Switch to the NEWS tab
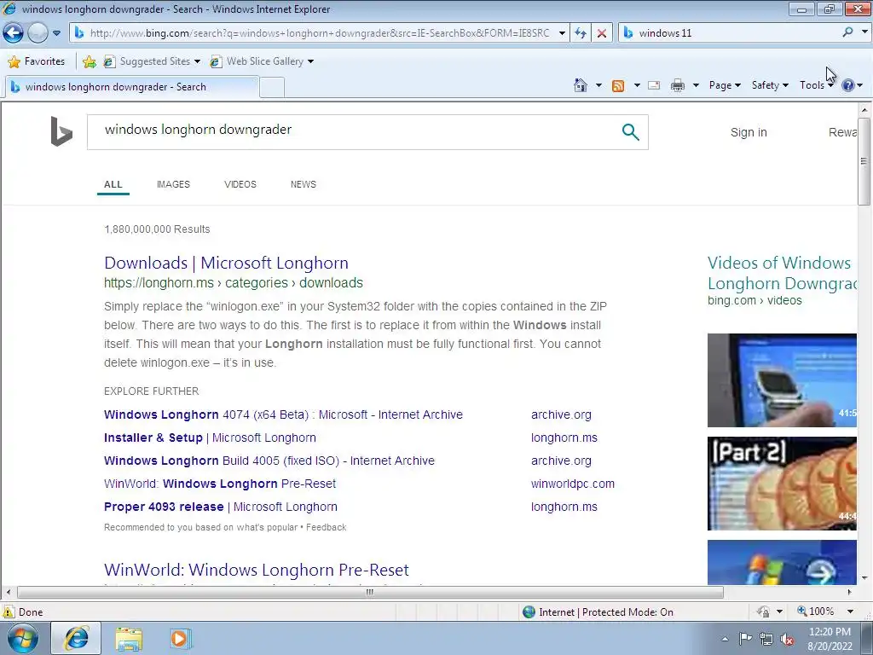This screenshot has width=873, height=655. (303, 184)
